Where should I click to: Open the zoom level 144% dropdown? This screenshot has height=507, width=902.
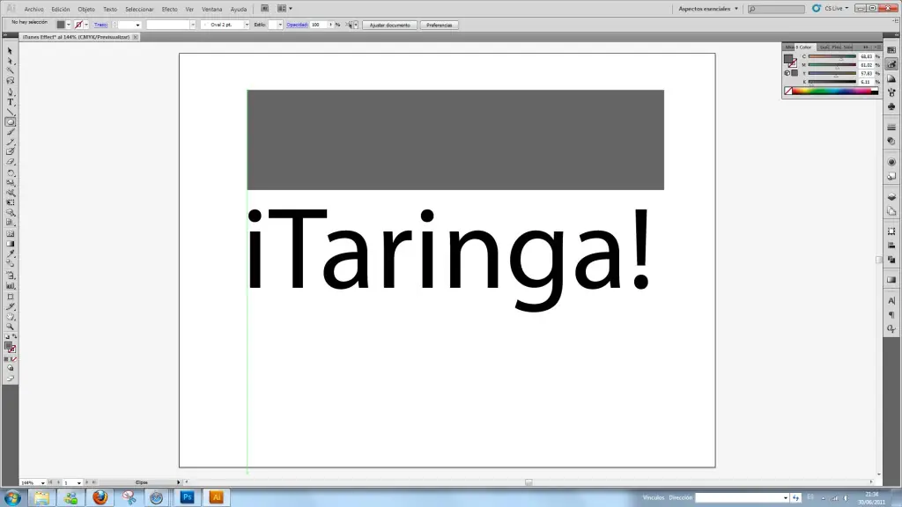(41, 483)
